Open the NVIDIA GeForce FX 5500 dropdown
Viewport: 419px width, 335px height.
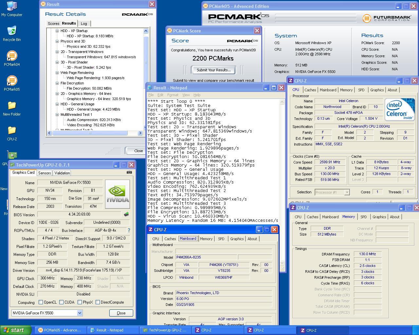pyautogui.click(x=80, y=313)
